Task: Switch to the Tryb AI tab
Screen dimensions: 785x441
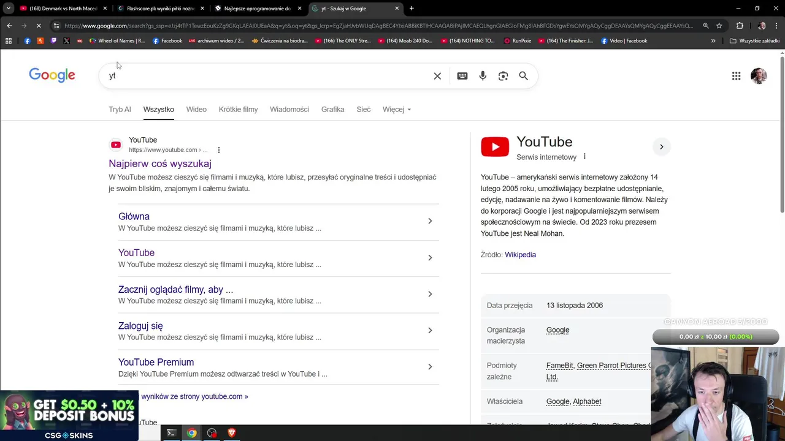Action: (x=120, y=110)
